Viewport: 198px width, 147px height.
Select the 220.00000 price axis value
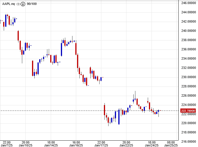point(188,123)
